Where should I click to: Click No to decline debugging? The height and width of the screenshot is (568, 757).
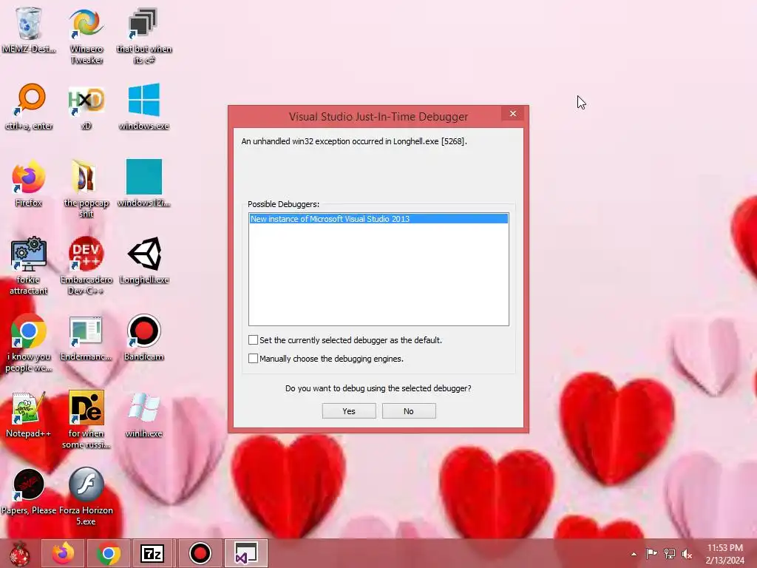tap(409, 411)
